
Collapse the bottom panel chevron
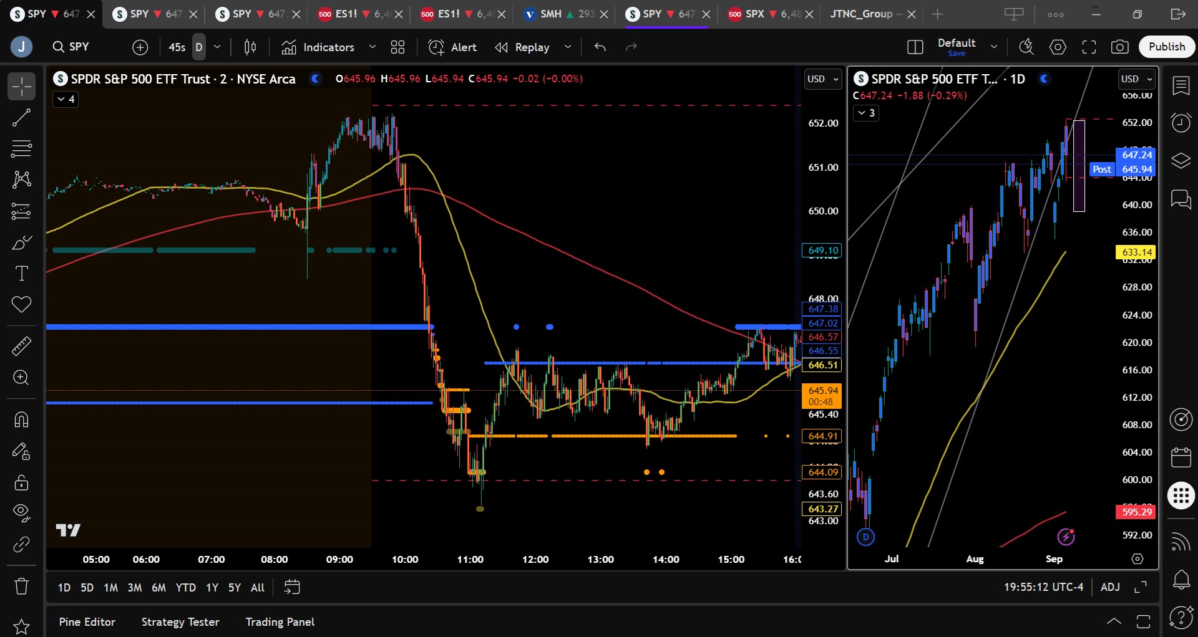[x=1114, y=621]
